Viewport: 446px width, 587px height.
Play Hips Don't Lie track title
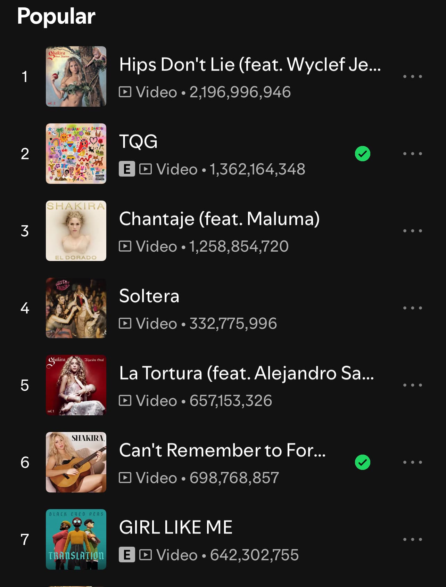pos(250,65)
